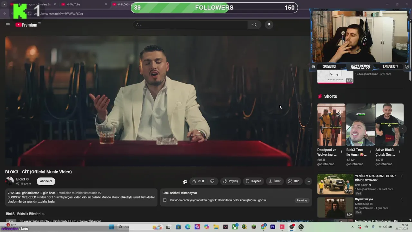Like the video with 73 B thumbs-up
The width and height of the screenshot is (412, 232).
[198, 181]
